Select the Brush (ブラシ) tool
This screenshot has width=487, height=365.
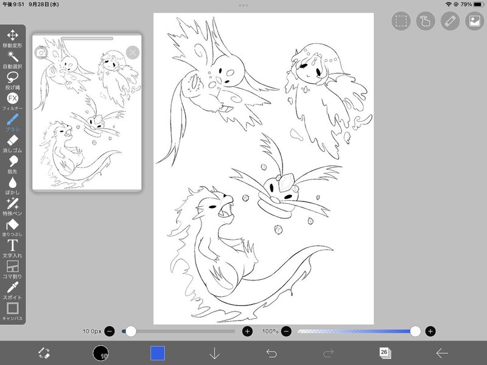[x=12, y=122]
